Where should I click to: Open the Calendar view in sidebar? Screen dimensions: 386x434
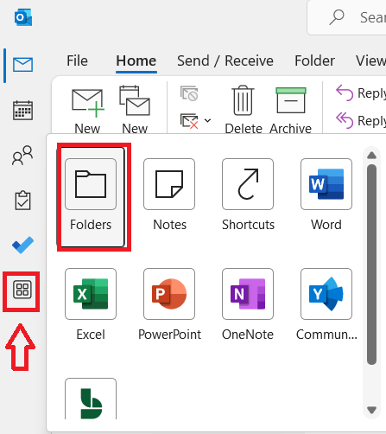coord(22,110)
